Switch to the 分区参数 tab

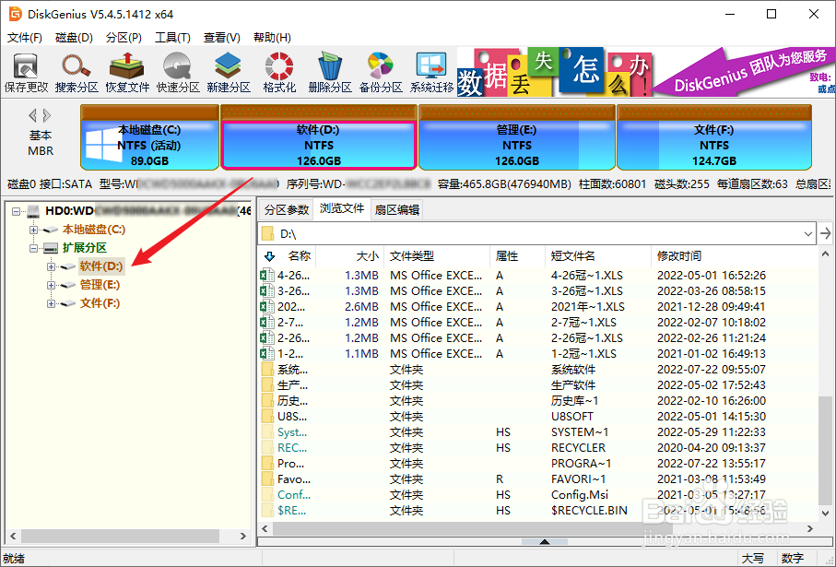click(x=287, y=209)
